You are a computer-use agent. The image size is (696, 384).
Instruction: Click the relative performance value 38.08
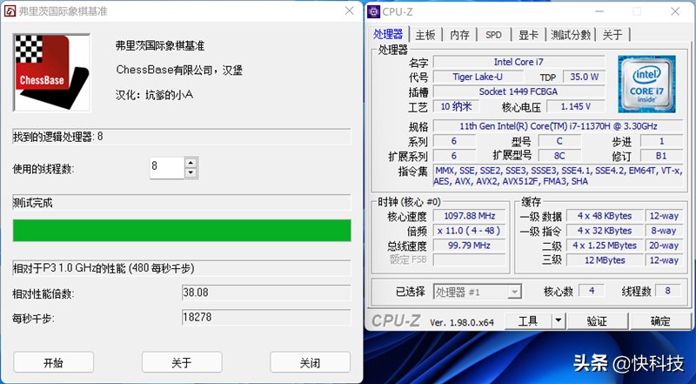(266, 293)
